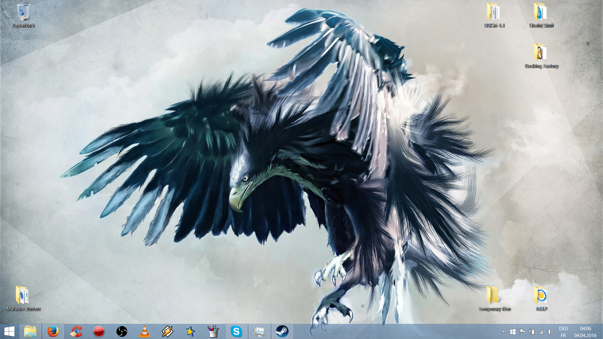Select the Useful Stuff folder
Viewport: 603px width, 339px height.
click(x=541, y=15)
